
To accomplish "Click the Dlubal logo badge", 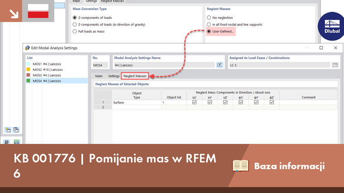I will (x=331, y=26).
